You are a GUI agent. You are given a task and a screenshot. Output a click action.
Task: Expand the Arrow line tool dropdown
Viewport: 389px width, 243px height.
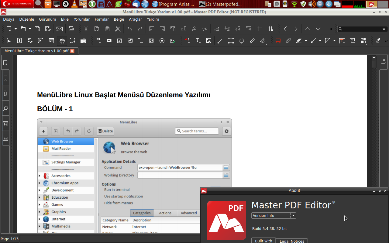point(320,41)
